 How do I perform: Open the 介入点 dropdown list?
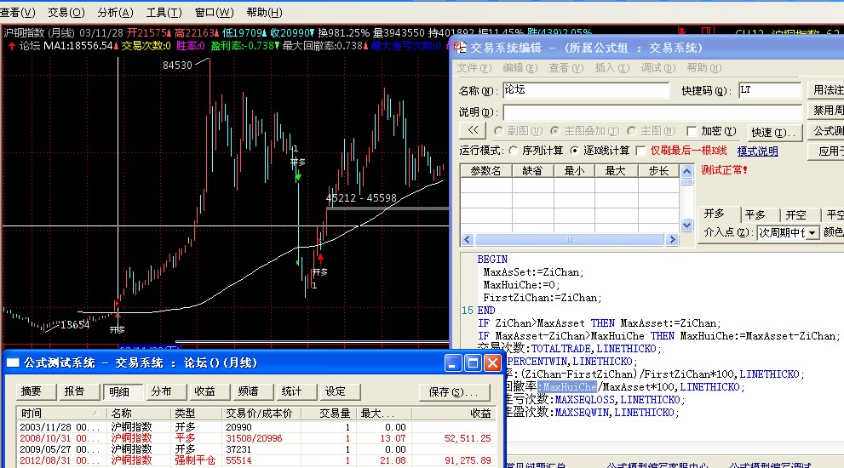tap(810, 232)
